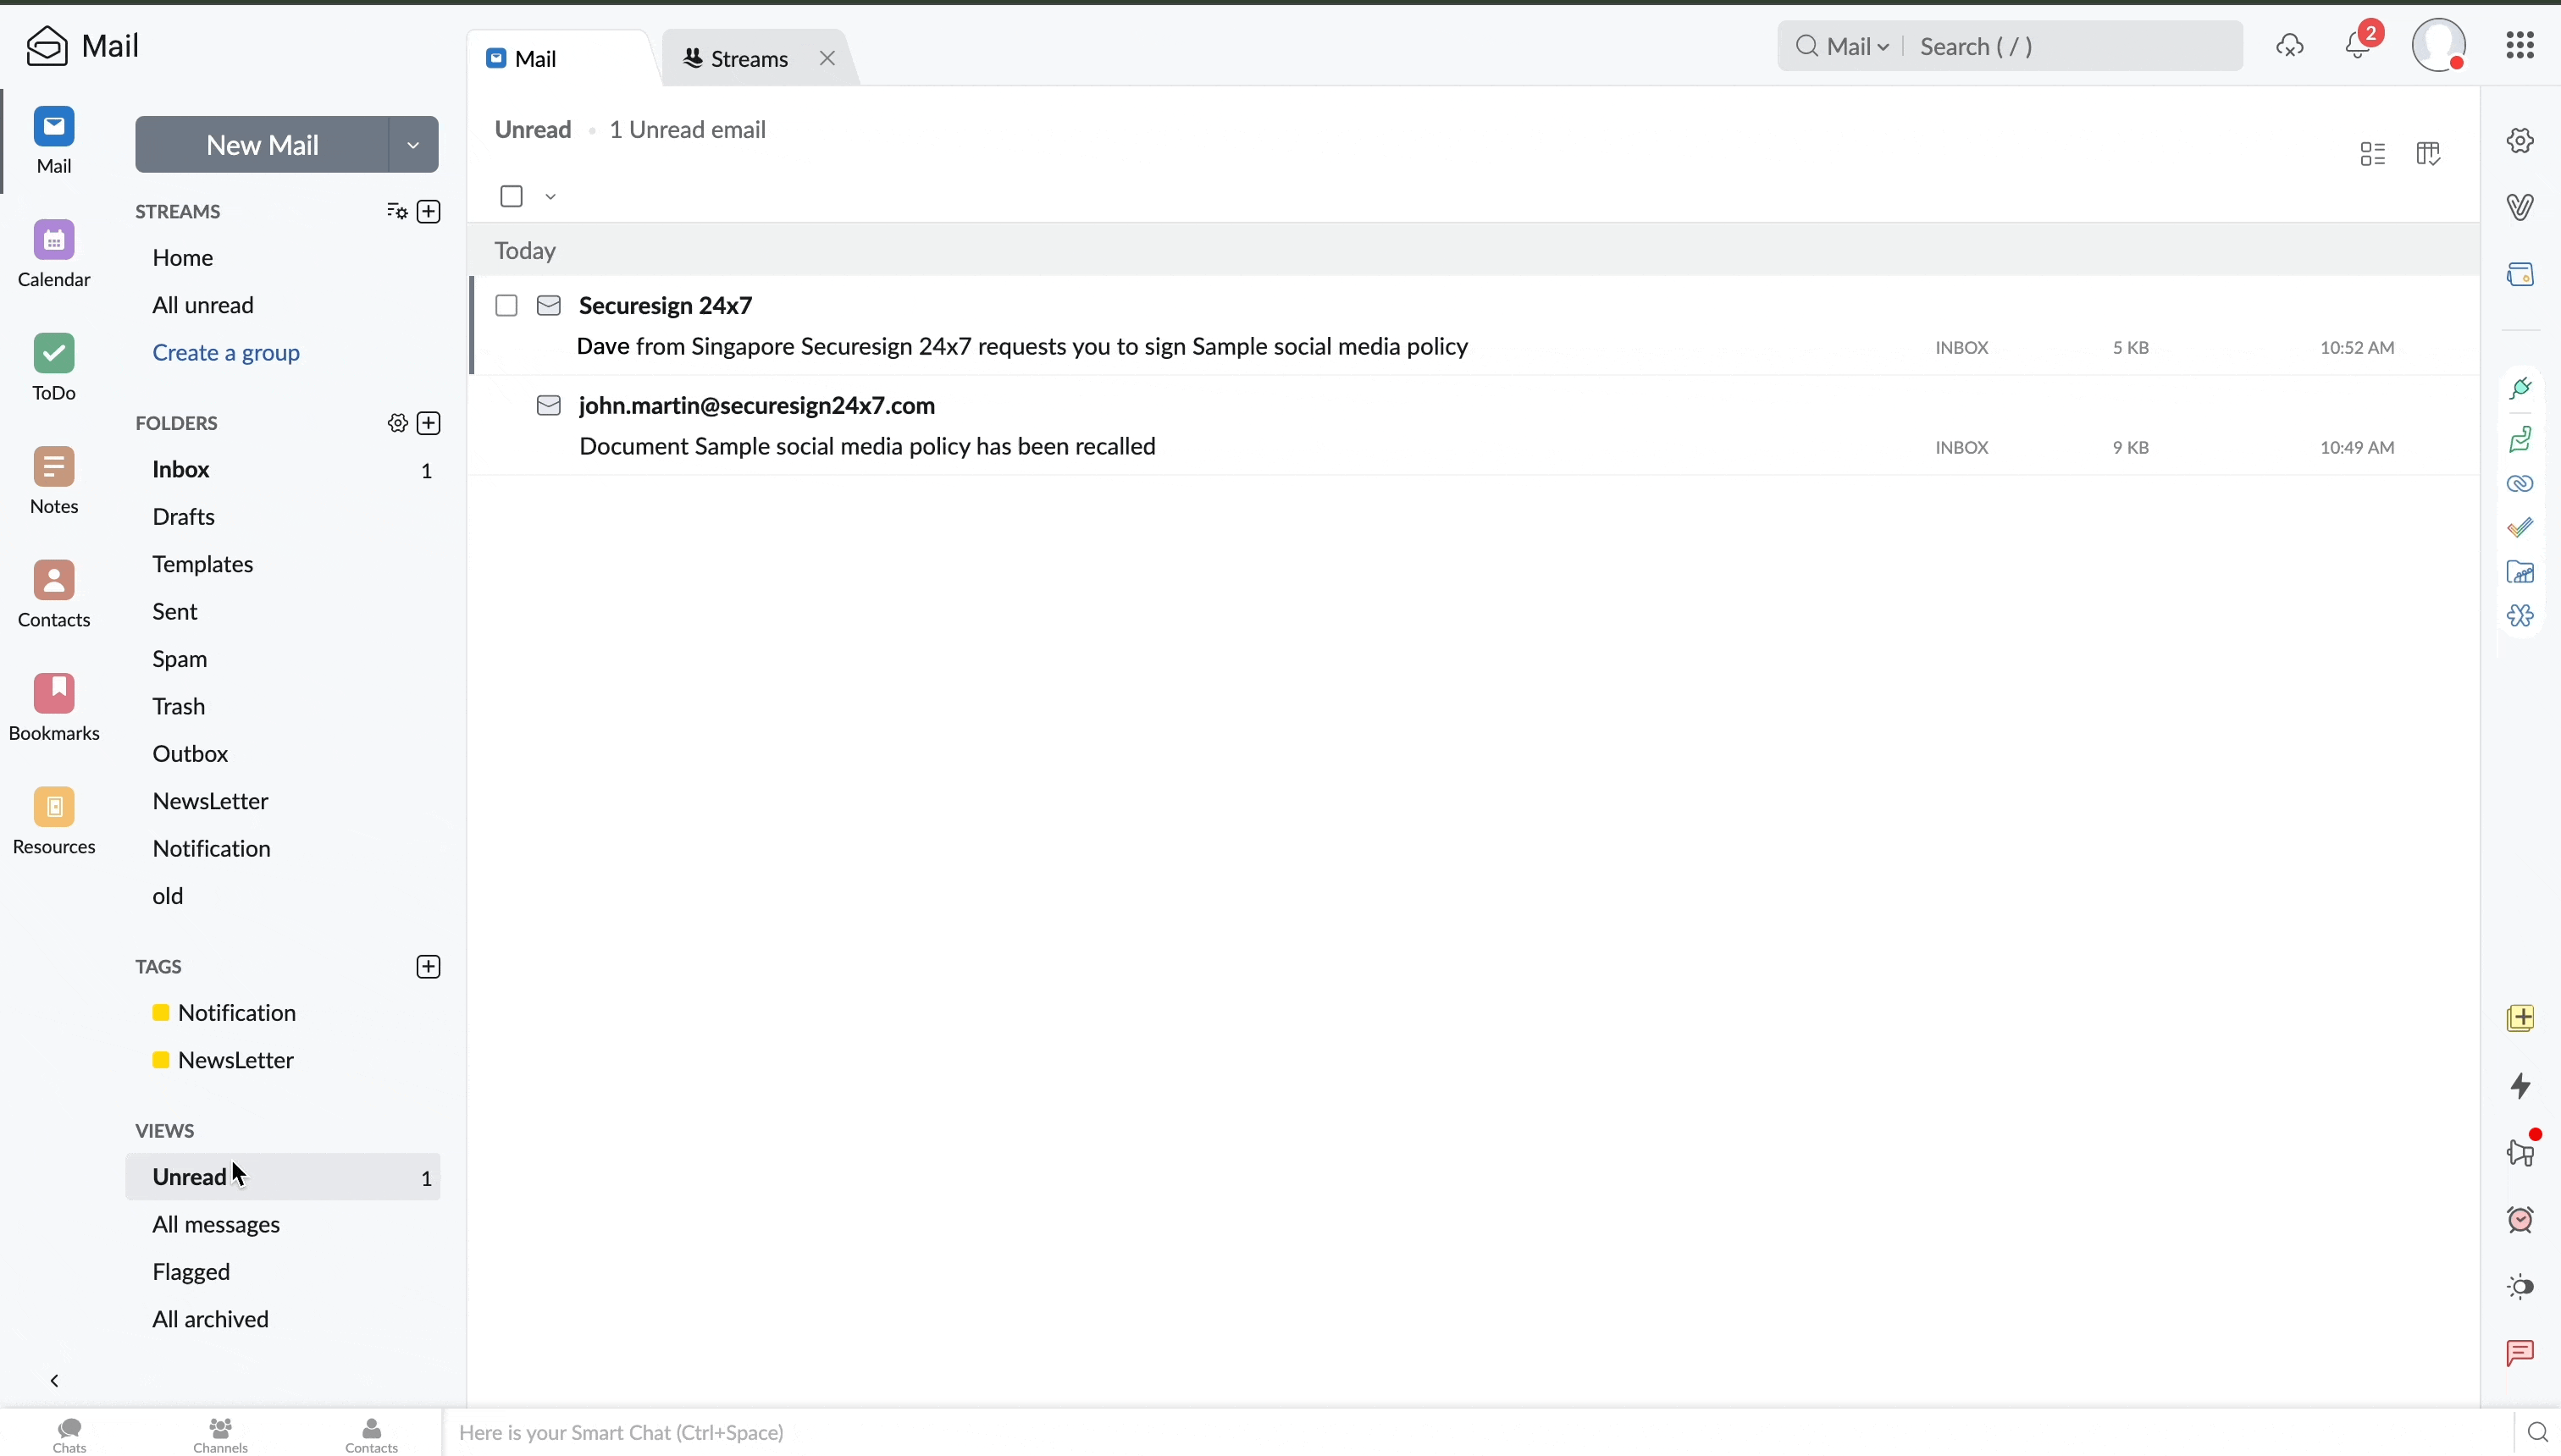
Task: Add new folder with plus icon
Action: click(x=429, y=423)
